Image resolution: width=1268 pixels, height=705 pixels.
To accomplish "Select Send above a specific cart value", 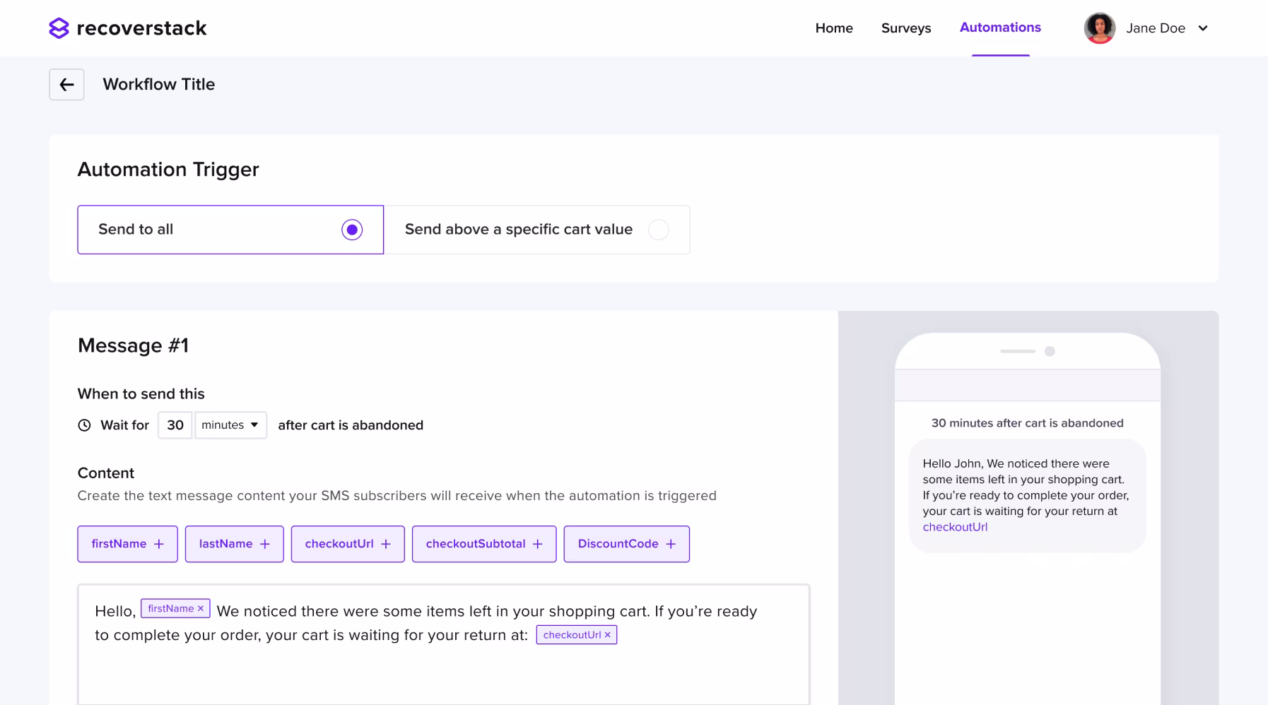I will pos(658,230).
